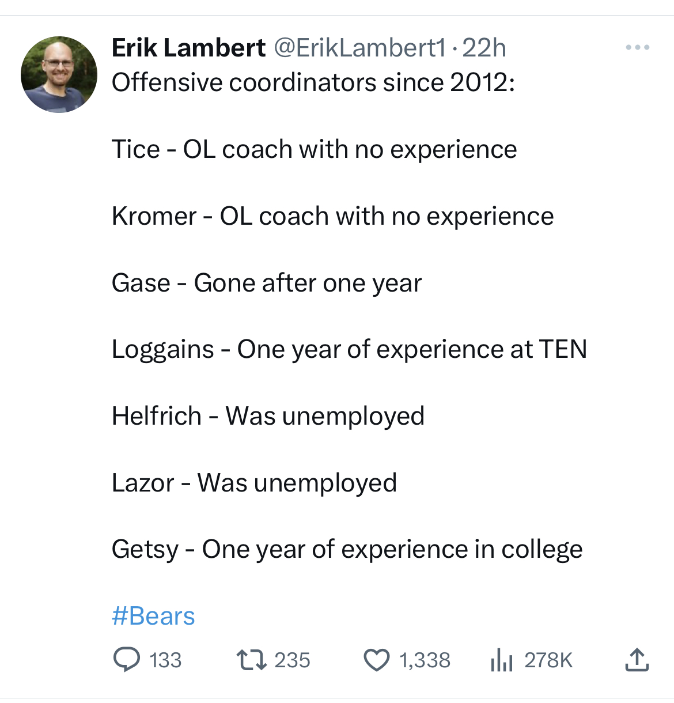Click the Gase "Gone after one year" line

(267, 283)
